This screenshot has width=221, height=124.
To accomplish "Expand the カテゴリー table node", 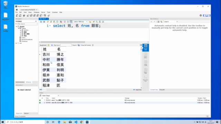I will click(21, 30).
